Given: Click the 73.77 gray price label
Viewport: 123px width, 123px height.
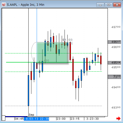Looking at the screenshot, I should 114,77.
